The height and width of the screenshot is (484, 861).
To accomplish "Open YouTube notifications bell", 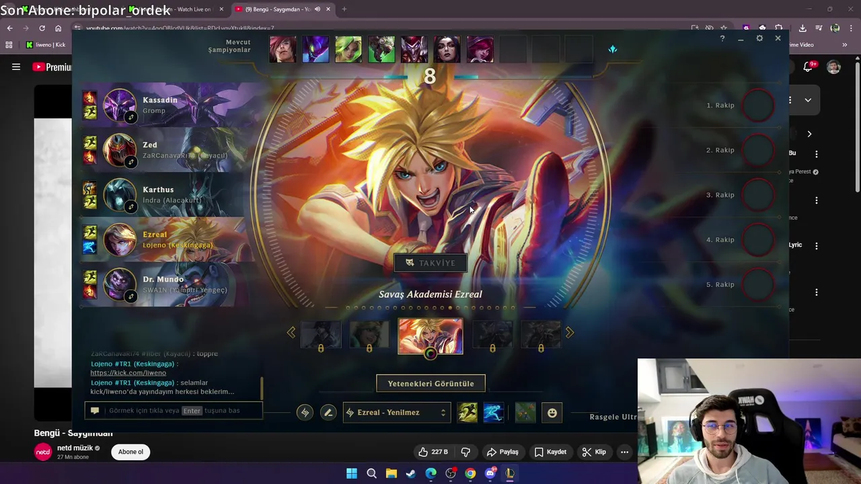I will (808, 67).
